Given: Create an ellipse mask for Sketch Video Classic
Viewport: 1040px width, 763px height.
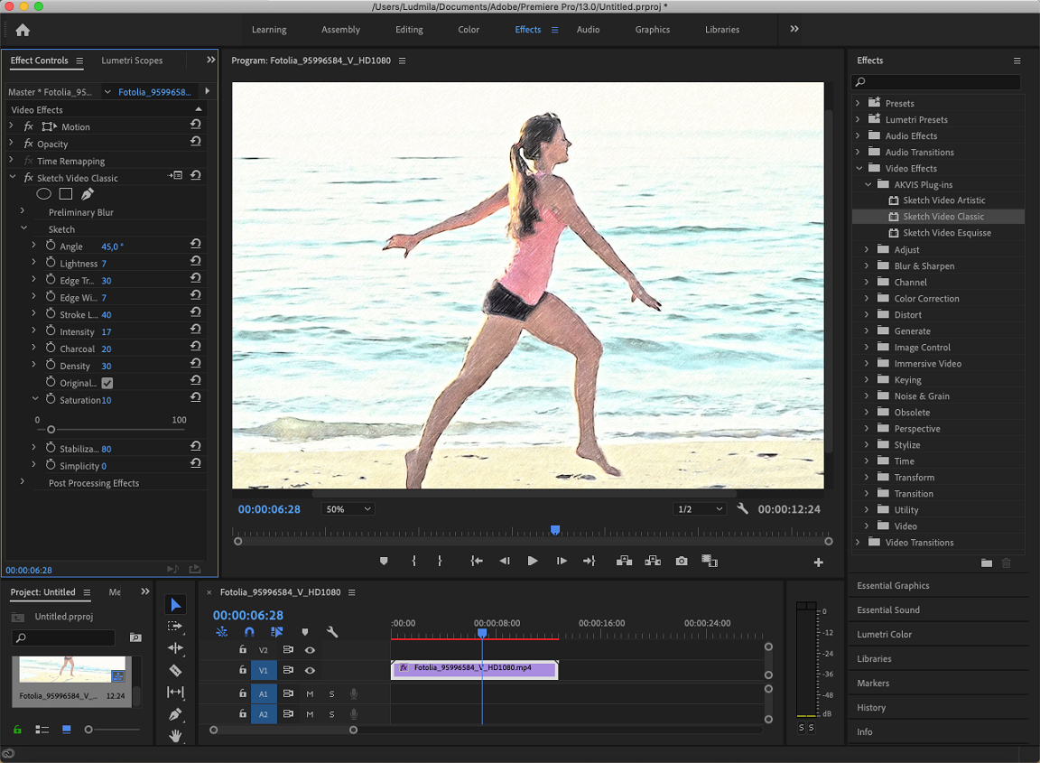Looking at the screenshot, I should pyautogui.click(x=43, y=194).
